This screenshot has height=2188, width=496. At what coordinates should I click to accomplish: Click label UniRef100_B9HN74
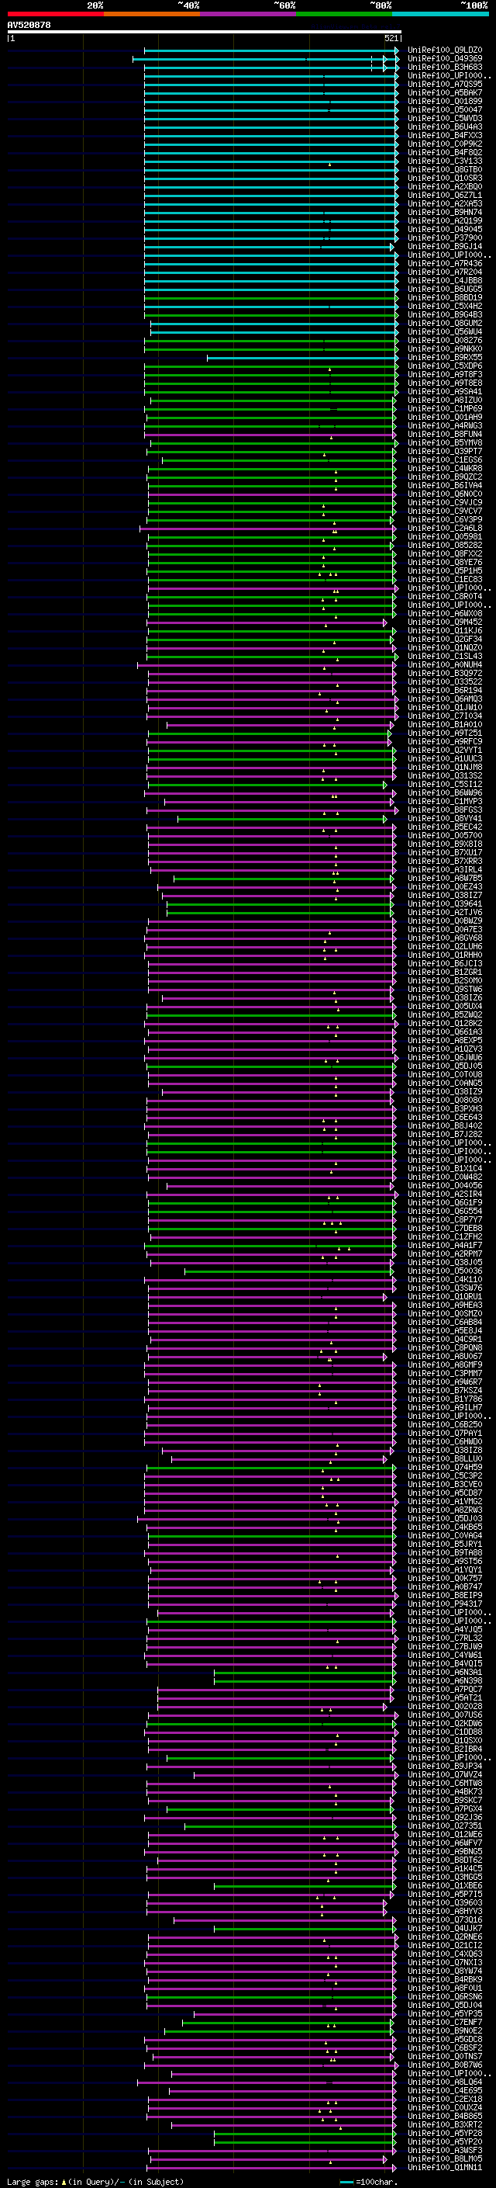click(x=445, y=211)
